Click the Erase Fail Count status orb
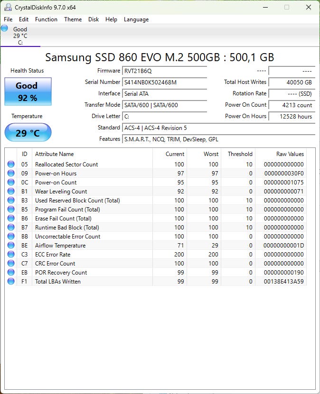 (11, 218)
